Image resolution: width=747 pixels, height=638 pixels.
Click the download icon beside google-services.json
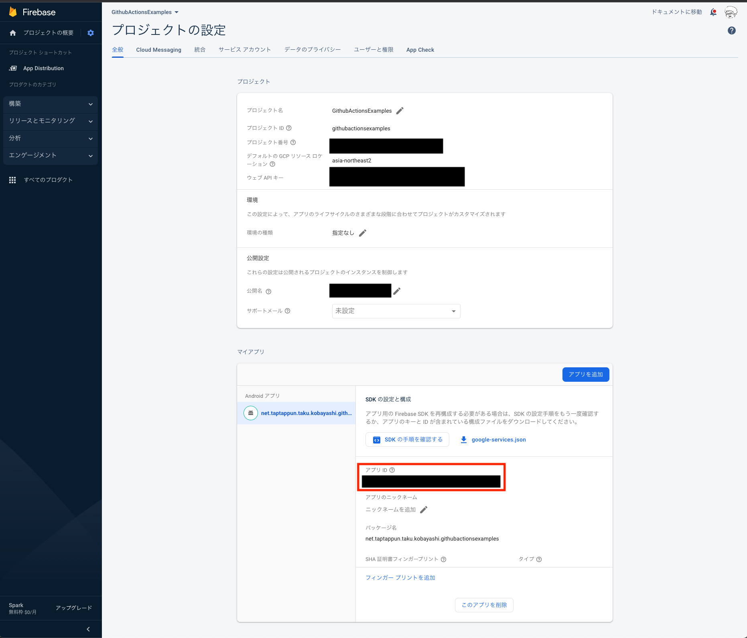(x=464, y=439)
